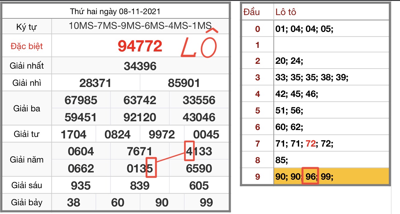This screenshot has width=400, height=214.
Task: Select the red handwritten LÔ annotation
Action: pos(198,45)
